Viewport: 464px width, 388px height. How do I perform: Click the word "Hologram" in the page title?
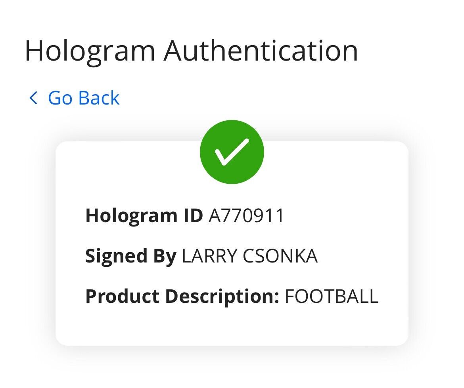[x=90, y=51]
